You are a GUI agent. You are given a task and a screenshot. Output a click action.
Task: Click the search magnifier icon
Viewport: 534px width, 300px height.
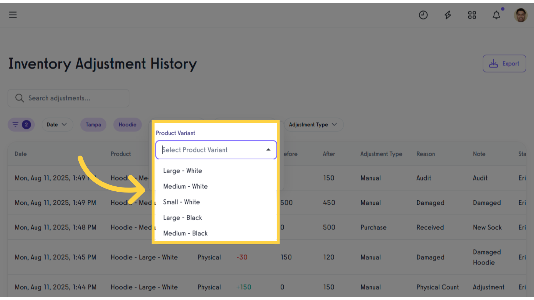pyautogui.click(x=19, y=98)
